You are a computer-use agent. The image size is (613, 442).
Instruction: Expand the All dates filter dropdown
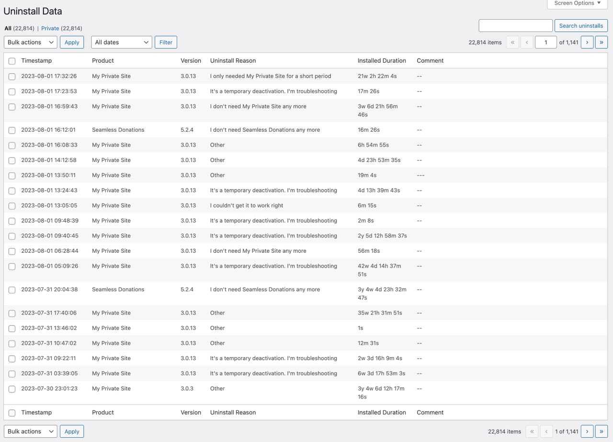coord(122,42)
